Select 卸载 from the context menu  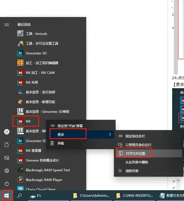coord(81,143)
